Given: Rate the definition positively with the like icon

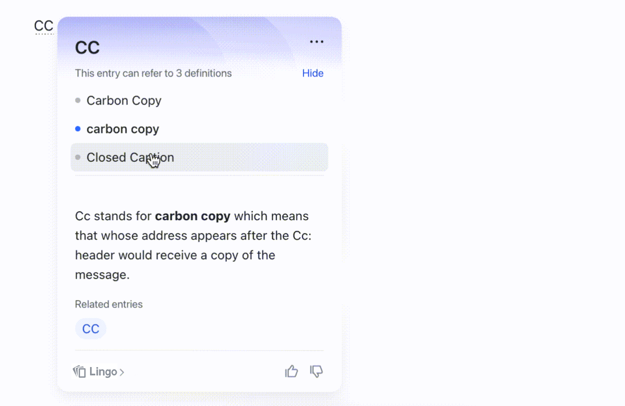Looking at the screenshot, I should pyautogui.click(x=292, y=371).
